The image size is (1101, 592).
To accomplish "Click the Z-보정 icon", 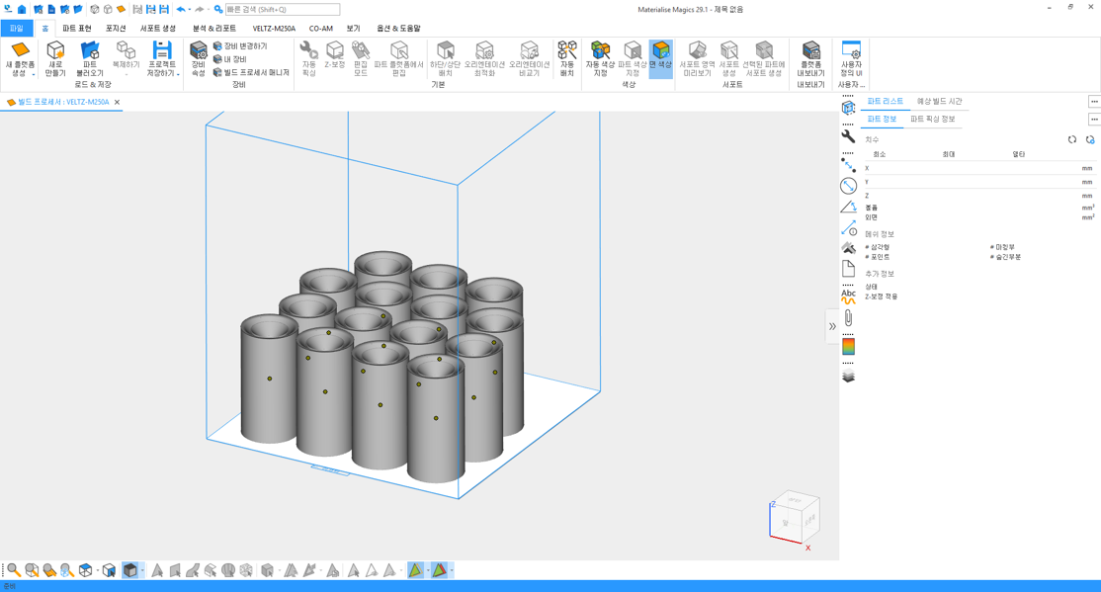I will tap(335, 49).
